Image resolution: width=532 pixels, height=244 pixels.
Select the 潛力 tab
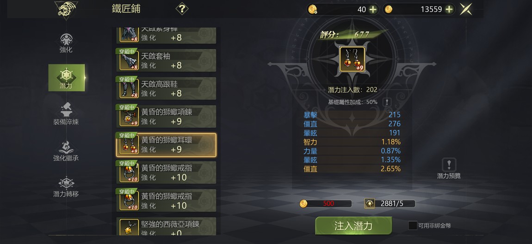pyautogui.click(x=67, y=78)
